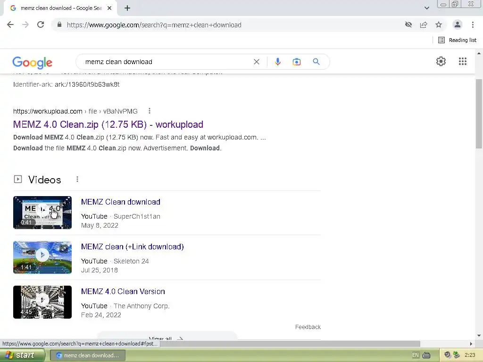The height and width of the screenshot is (362, 483).
Task: Play the 4:45 video thumbnail
Action: (42, 302)
